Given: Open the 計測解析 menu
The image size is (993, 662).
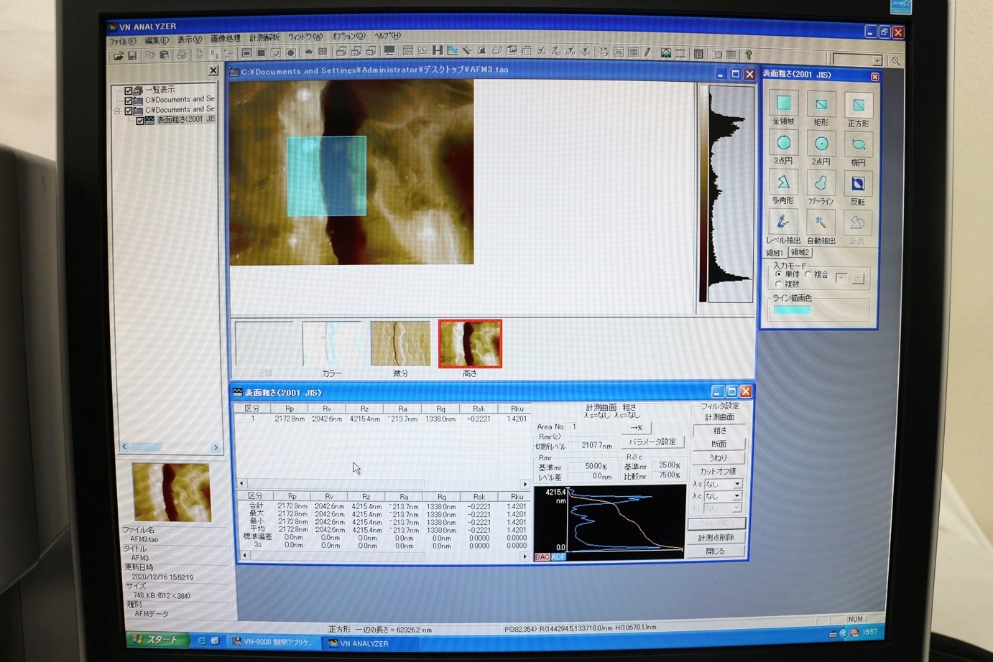Looking at the screenshot, I should pos(264,37).
